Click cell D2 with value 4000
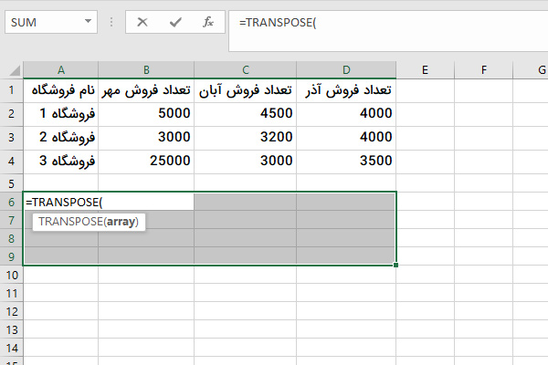 coord(346,115)
